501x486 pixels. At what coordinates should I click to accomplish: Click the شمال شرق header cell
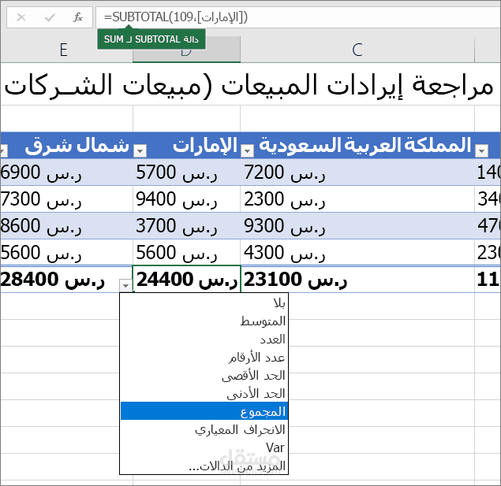66,146
